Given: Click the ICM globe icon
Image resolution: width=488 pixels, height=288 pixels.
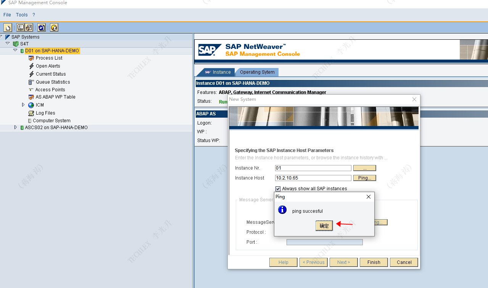Looking at the screenshot, I should 31,105.
